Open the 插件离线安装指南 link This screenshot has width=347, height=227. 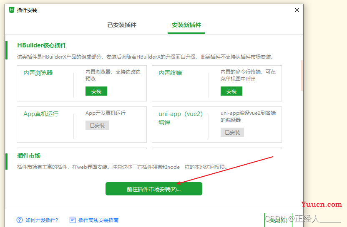point(98,220)
